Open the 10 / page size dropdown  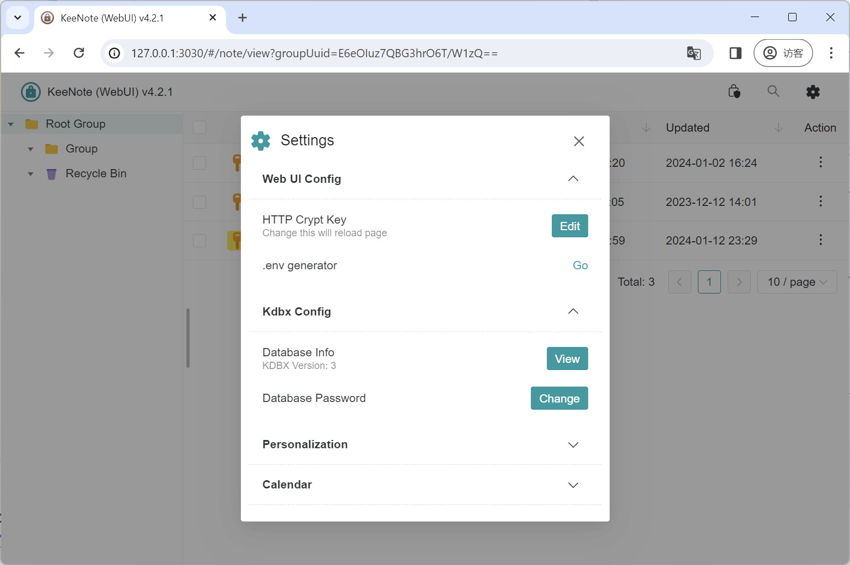(x=797, y=282)
